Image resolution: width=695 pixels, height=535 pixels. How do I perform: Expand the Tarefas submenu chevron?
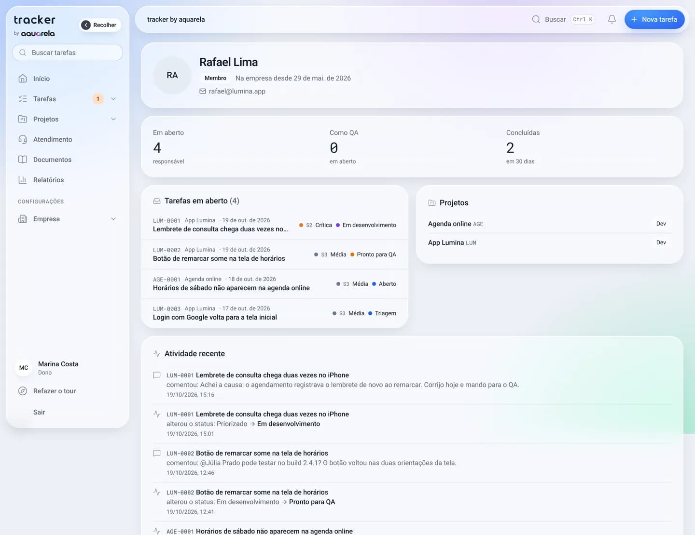(113, 99)
